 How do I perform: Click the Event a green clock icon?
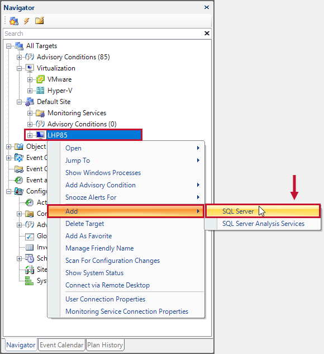[x=19, y=180]
